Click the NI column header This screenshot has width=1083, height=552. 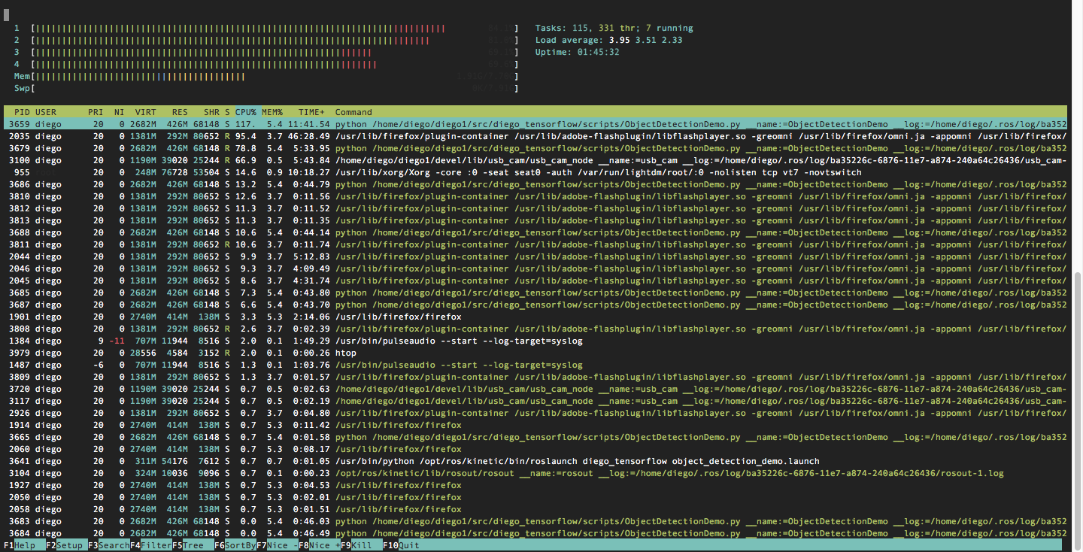119,112
